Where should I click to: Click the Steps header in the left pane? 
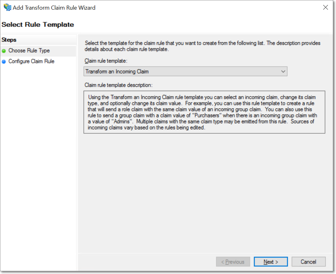pos(9,40)
